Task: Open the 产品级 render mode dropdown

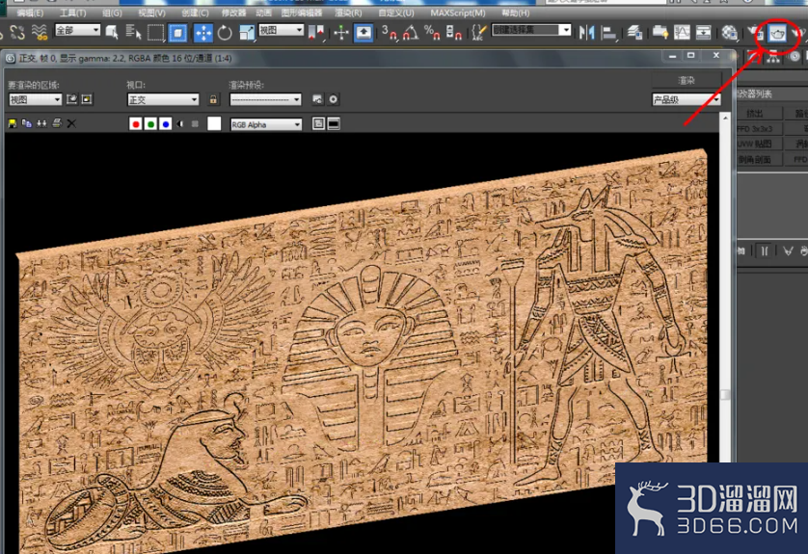Action: (x=686, y=99)
